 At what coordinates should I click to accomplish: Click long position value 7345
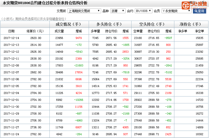tap(95, 38)
